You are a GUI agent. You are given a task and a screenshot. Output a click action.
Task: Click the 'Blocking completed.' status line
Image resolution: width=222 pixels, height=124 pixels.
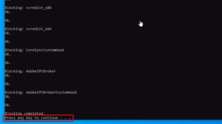[25, 113]
